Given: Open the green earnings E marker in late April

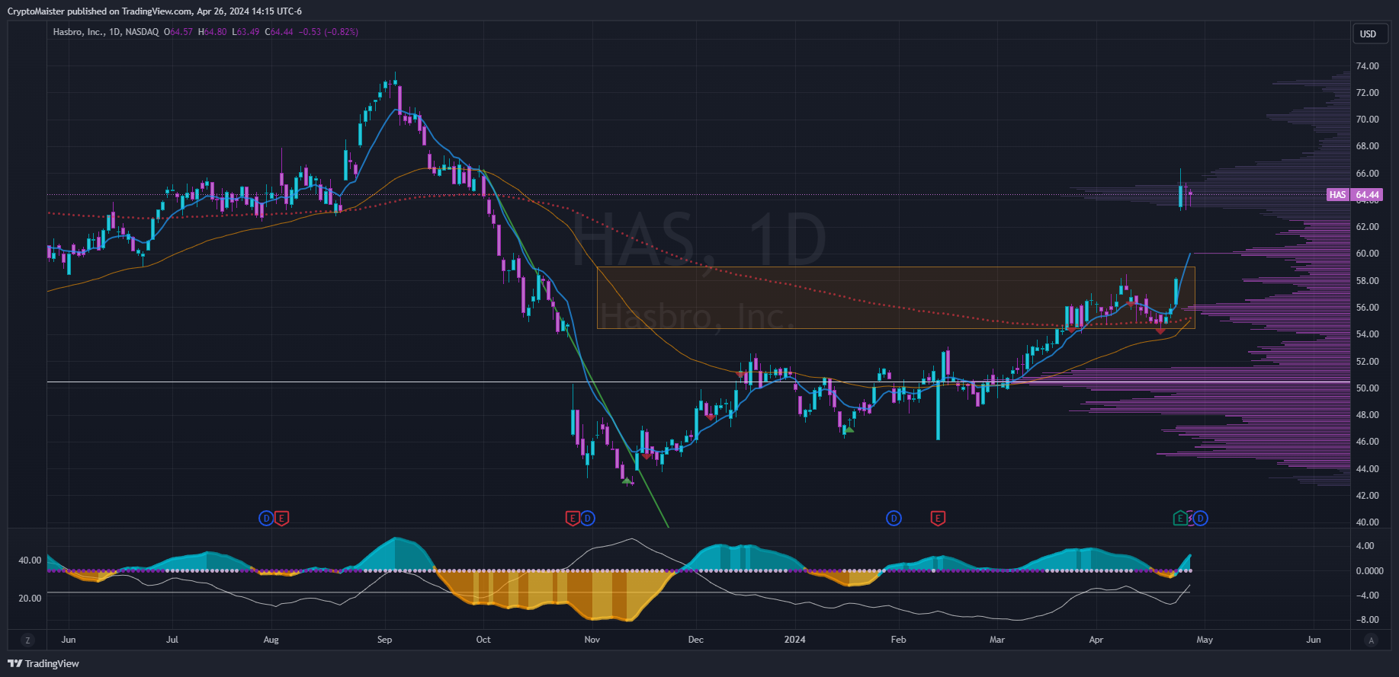Looking at the screenshot, I should (x=1179, y=519).
